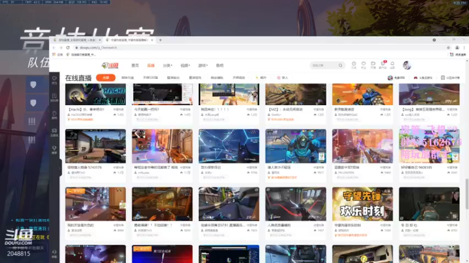The height and width of the screenshot is (263, 469).
Task: Expand the 游戏 dropdown in the nav bar
Action: coord(203,65)
